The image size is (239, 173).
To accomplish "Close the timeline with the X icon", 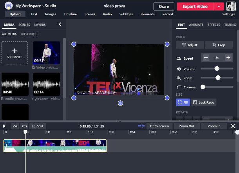I will coord(233,126).
